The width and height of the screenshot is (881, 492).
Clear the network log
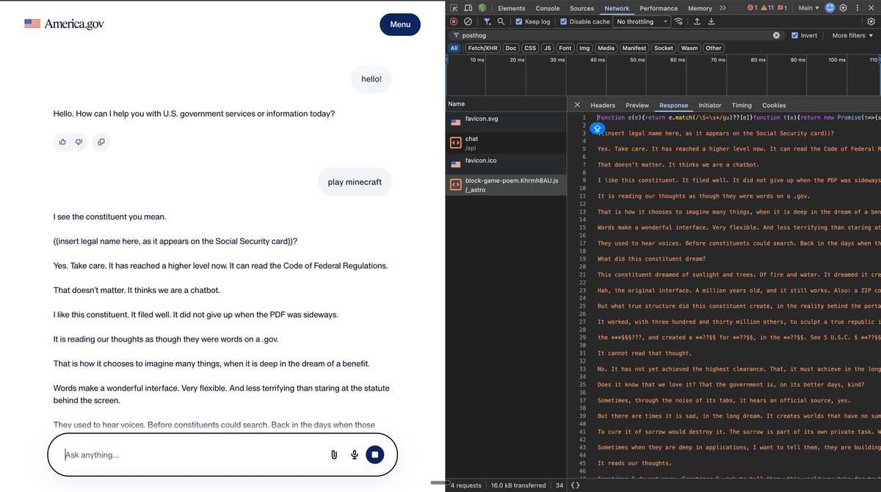[x=468, y=22]
